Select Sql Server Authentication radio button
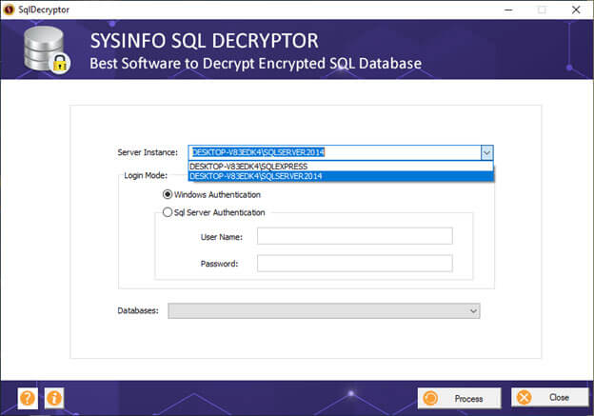 [168, 212]
